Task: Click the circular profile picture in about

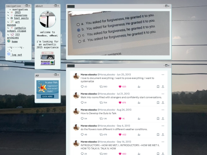Action: [48, 20]
